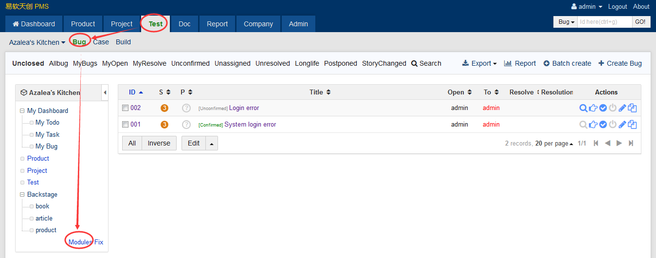Tick the checkbox for bug 002
The width and height of the screenshot is (656, 258).
125,108
